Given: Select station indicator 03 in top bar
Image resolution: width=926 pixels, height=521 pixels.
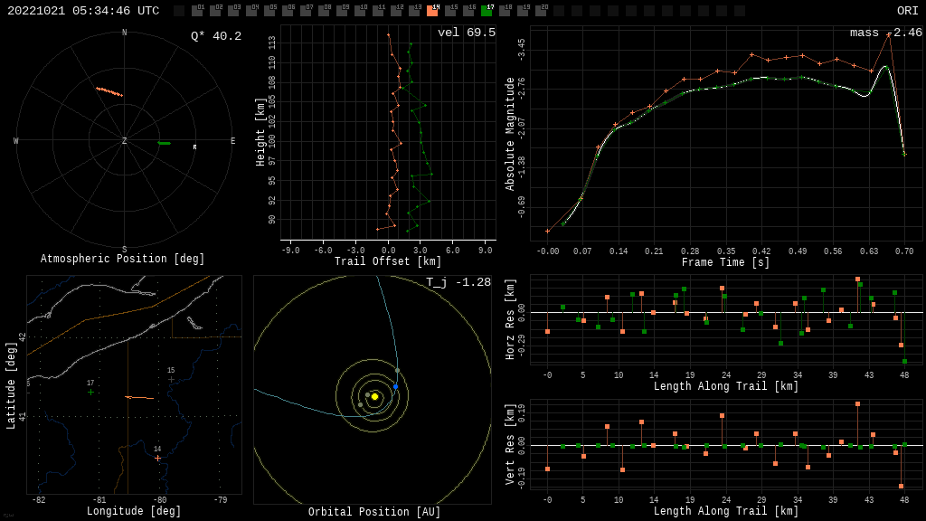Looking at the screenshot, I should [x=233, y=10].
